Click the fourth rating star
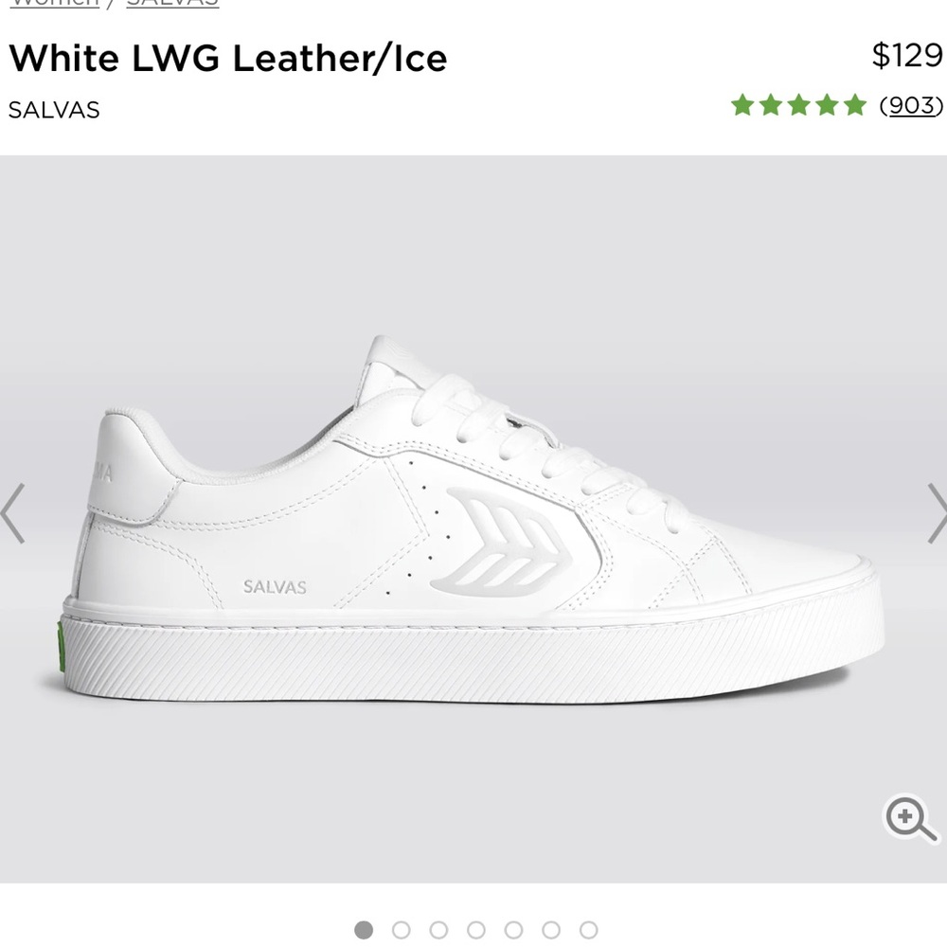 pyautogui.click(x=828, y=104)
